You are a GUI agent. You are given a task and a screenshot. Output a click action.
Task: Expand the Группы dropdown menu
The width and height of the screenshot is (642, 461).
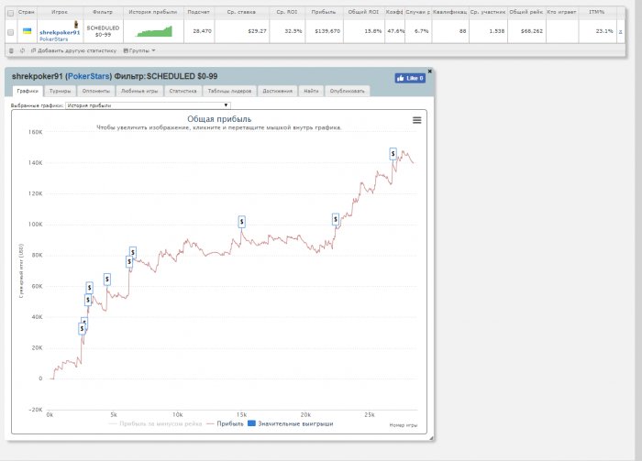tap(138, 49)
